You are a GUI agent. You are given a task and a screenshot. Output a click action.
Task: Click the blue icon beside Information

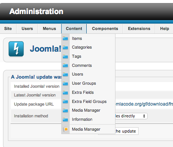coord(65,120)
